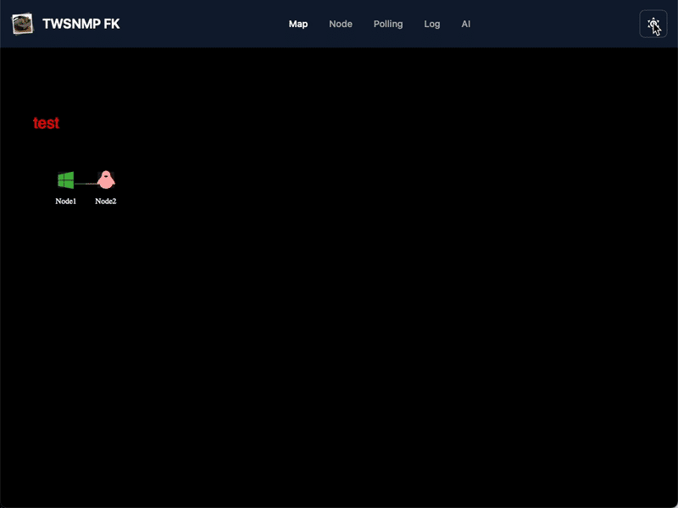
Task: Click the red 'test' map label
Action: coord(47,123)
